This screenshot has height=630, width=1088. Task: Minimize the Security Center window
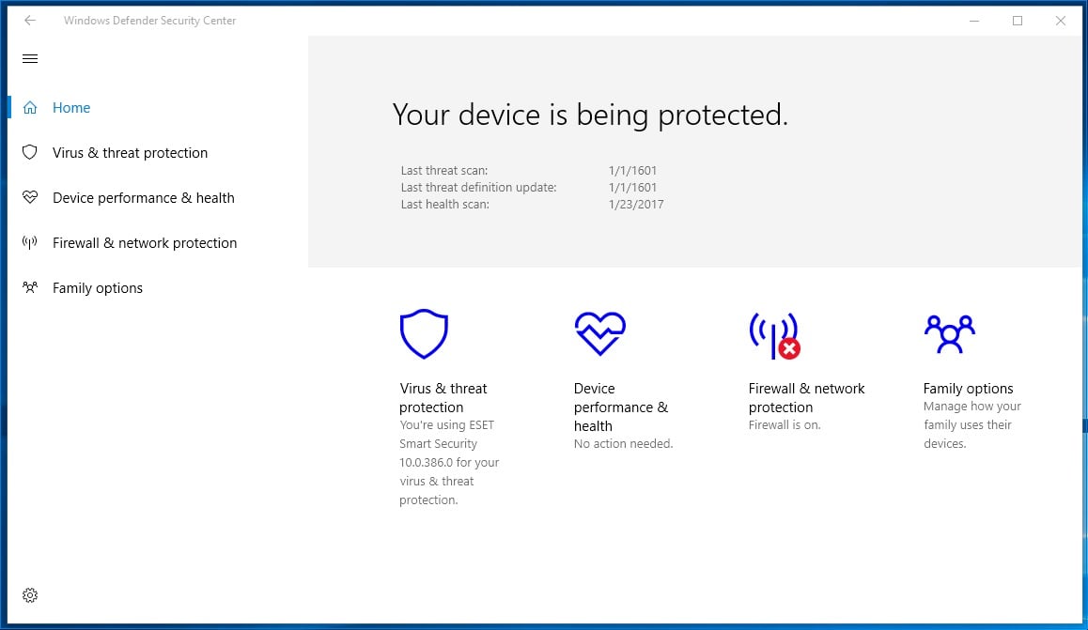click(x=974, y=21)
